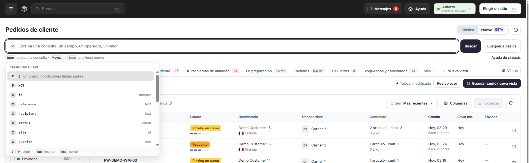The image size is (529, 163).
Task: Open the Columnas chooser
Action: pos(455,103)
